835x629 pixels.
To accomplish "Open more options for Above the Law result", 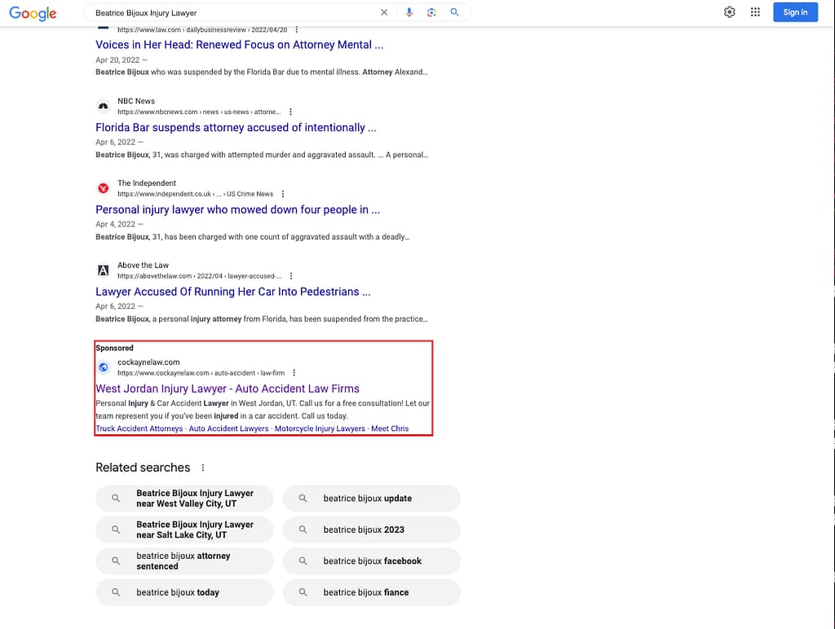I will pyautogui.click(x=291, y=275).
